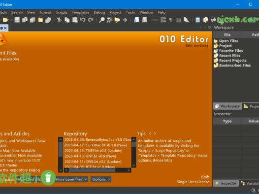The width and height of the screenshot is (259, 194).
Task: Expand the Open File dropdown arrow
Action: click(11, 20)
